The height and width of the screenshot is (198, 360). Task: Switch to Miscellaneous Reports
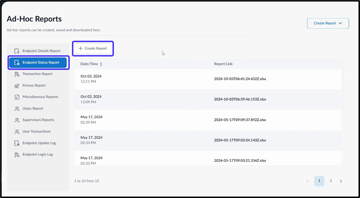pyautogui.click(x=38, y=97)
